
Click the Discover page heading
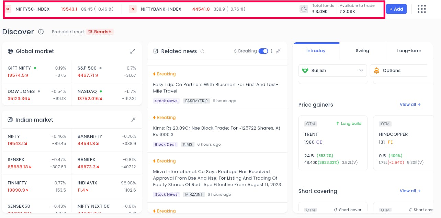click(18, 32)
